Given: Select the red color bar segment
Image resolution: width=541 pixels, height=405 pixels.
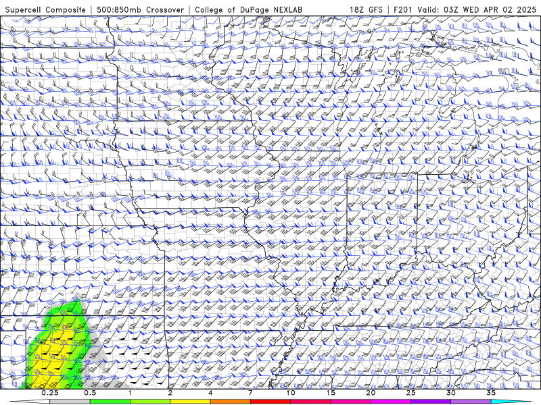Looking at the screenshot, I should (x=270, y=402).
